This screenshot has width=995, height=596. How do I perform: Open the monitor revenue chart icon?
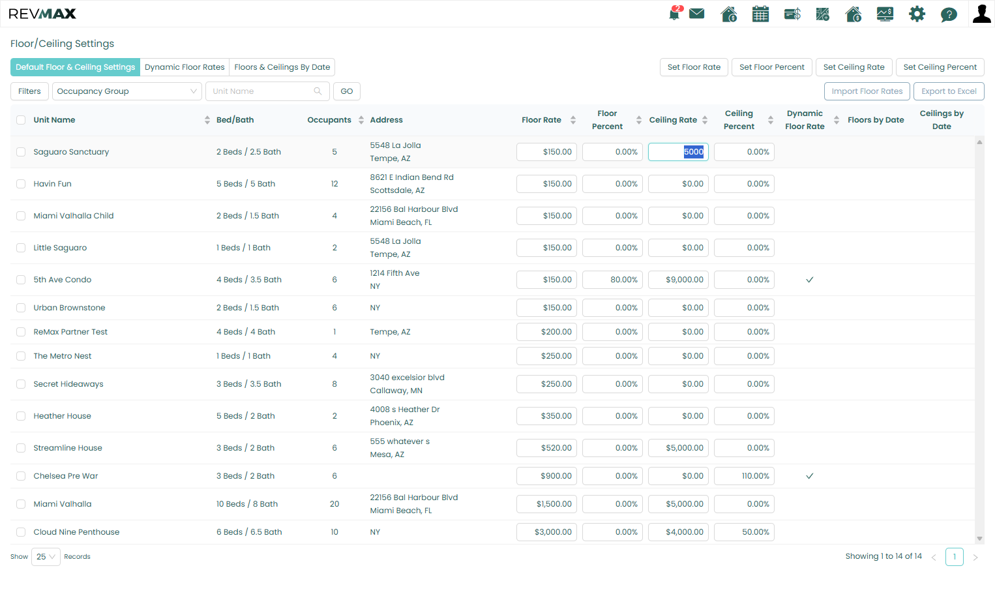coord(885,14)
